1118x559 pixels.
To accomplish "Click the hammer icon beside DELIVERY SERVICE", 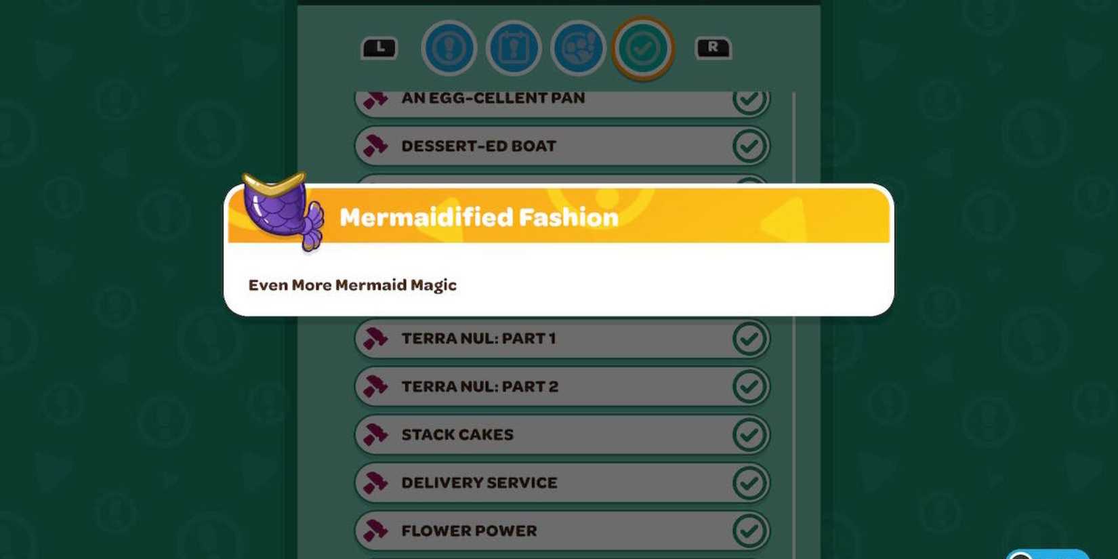I will coord(375,482).
